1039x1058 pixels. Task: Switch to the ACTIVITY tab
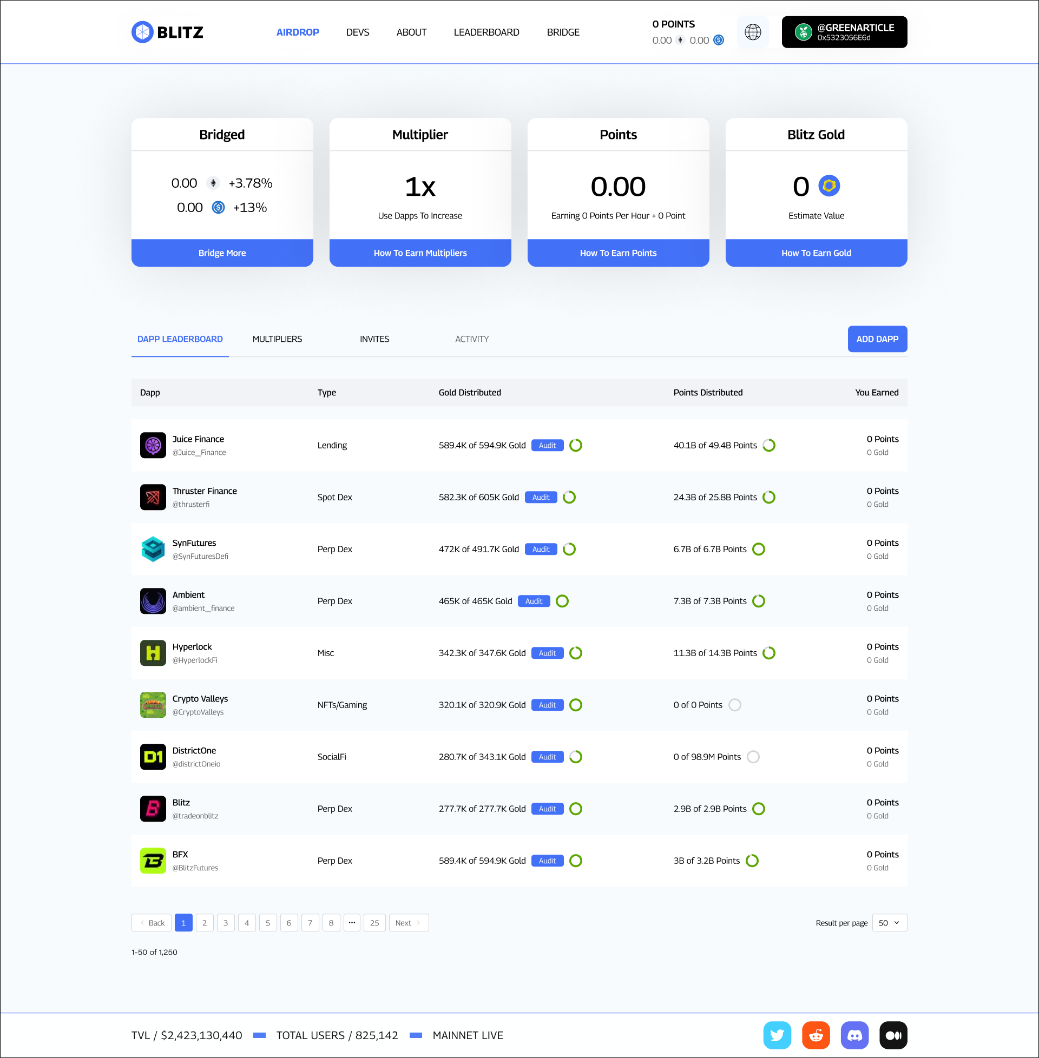point(472,339)
